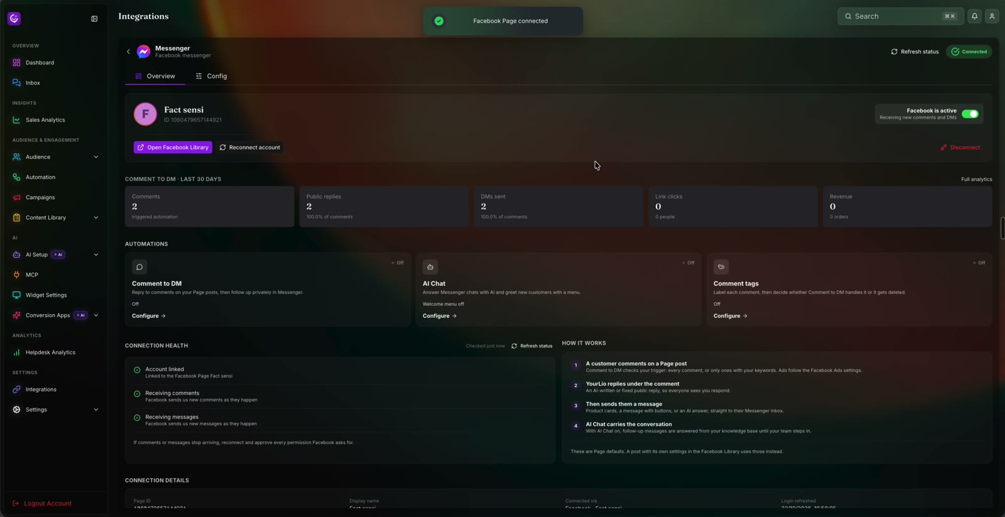Click Refresh status in Connection Health
Screen dimensions: 1005x517
point(532,346)
